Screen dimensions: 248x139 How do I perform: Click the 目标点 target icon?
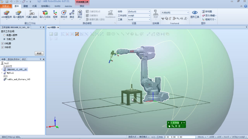point(64,14)
